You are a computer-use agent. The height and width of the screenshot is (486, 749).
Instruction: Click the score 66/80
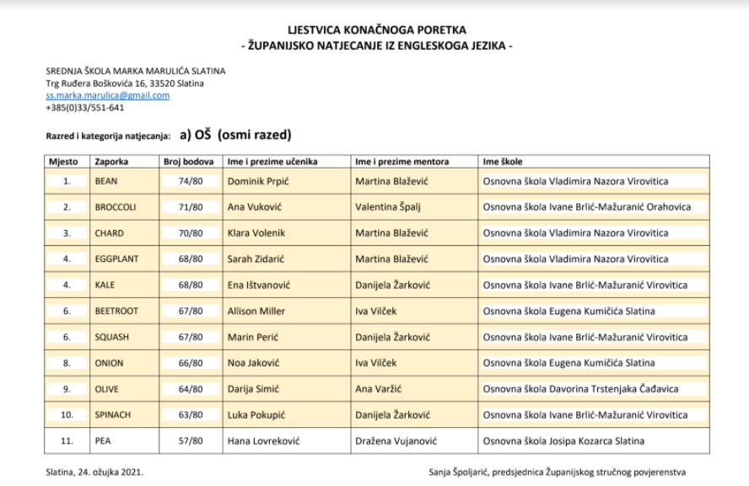(x=191, y=363)
